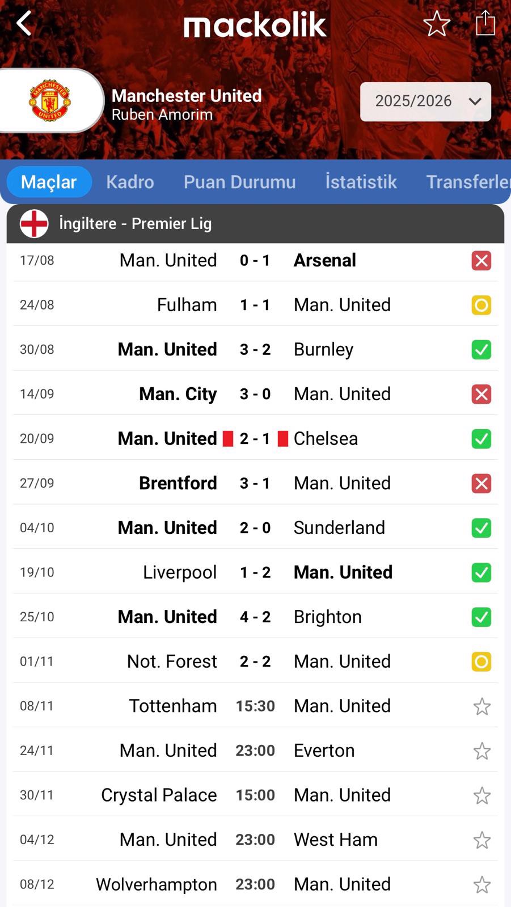Open the Liverpool 1 - 2 match score
This screenshot has width=511, height=907.
point(255,573)
